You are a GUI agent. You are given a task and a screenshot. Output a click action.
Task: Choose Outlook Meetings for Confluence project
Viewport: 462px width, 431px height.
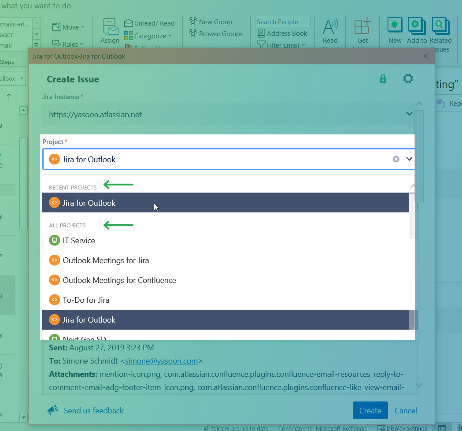coord(119,280)
